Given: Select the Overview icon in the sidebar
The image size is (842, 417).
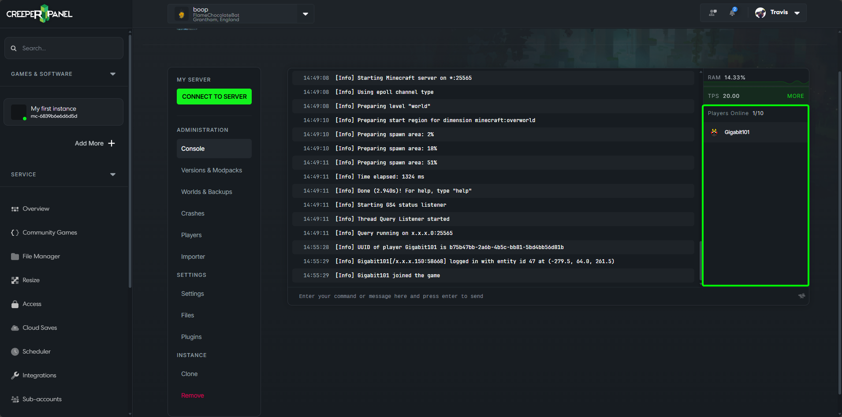Looking at the screenshot, I should (x=15, y=208).
